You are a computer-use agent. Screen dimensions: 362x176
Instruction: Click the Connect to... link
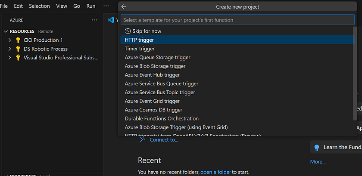[x=164, y=139]
